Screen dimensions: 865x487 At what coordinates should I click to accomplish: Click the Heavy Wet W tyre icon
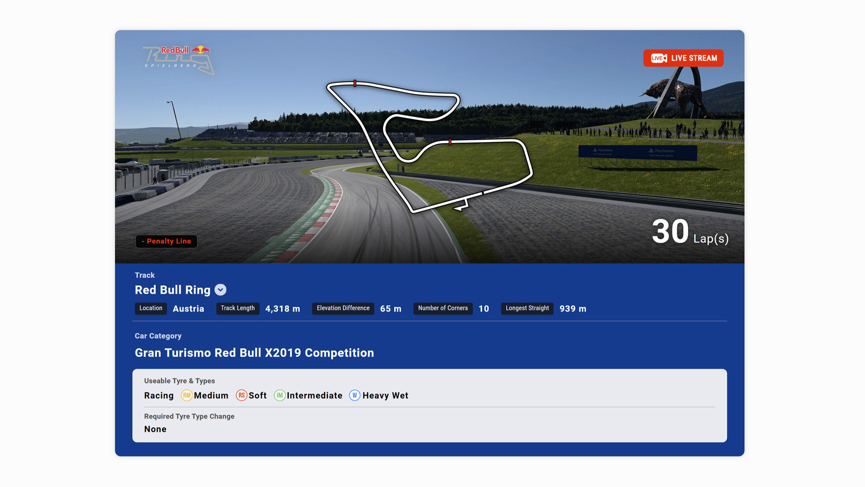[x=355, y=395]
